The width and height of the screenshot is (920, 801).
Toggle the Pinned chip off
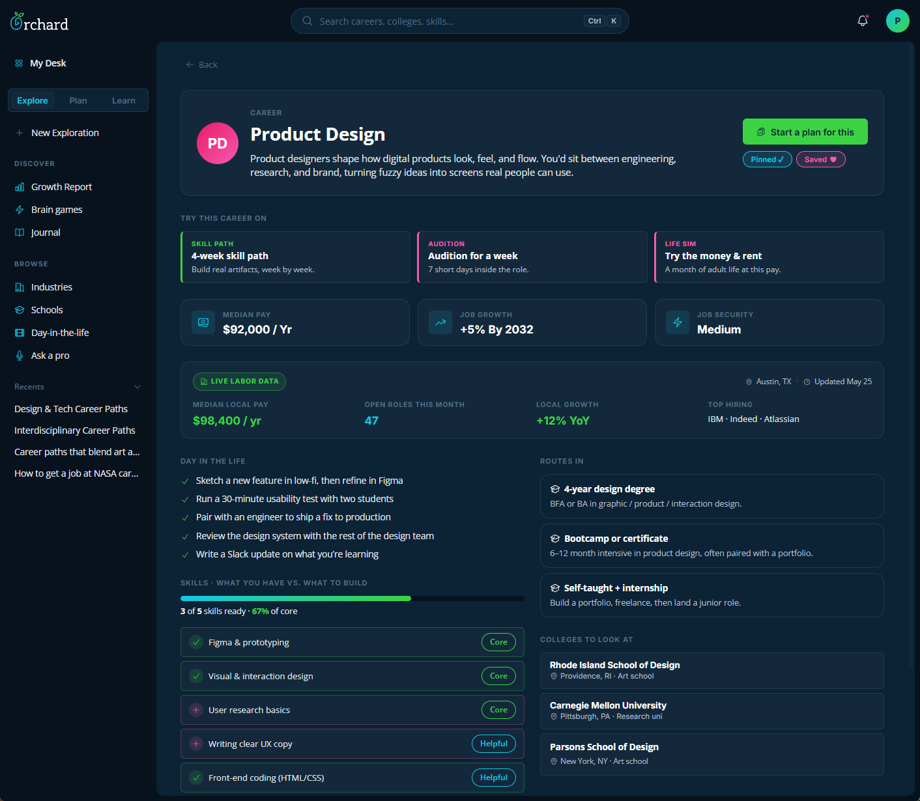click(x=768, y=160)
